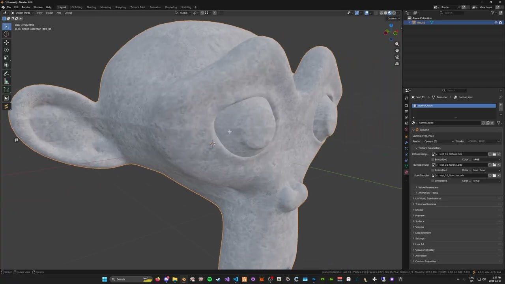Toggle viewport overlays
The image size is (505, 284).
[x=367, y=13]
